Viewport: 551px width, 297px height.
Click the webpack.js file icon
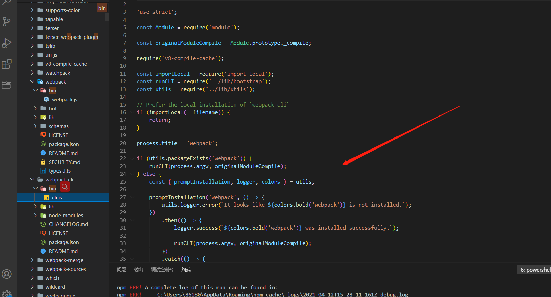46,99
